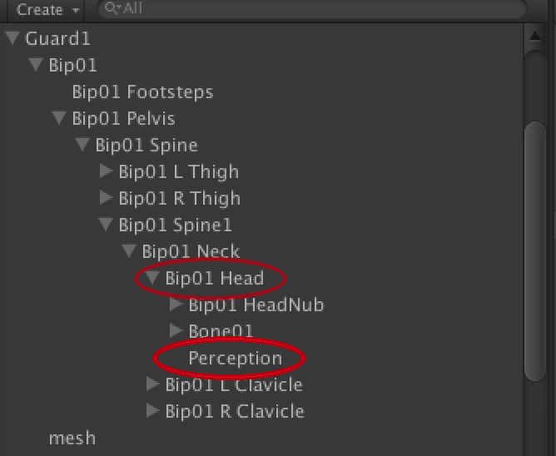
Task: Select the mesh object
Action: (x=72, y=438)
